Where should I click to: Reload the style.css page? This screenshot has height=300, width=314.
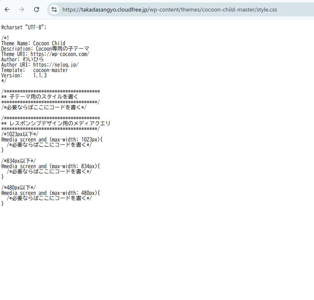point(37,9)
